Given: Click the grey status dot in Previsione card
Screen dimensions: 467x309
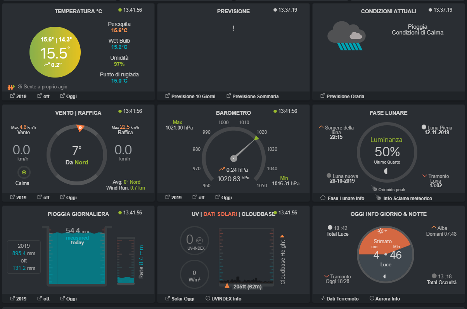Looking at the screenshot, I should click(275, 10).
